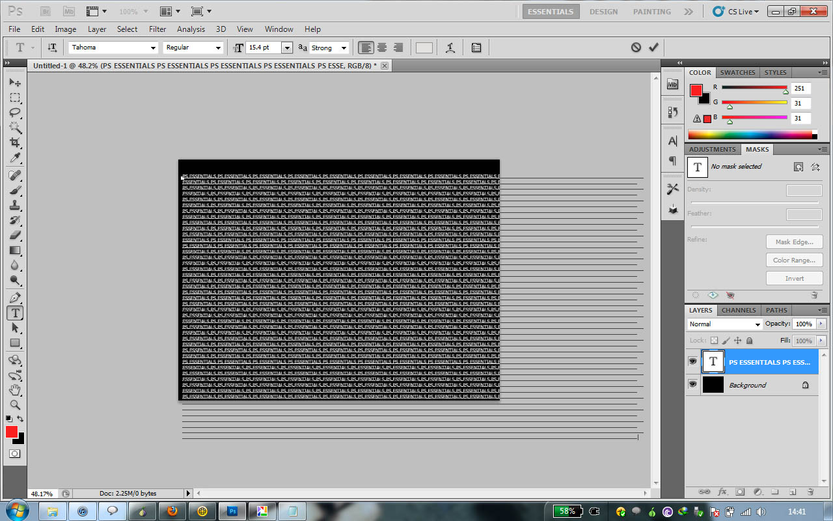Open the anti-aliasing Strong dropdown

[345, 47]
